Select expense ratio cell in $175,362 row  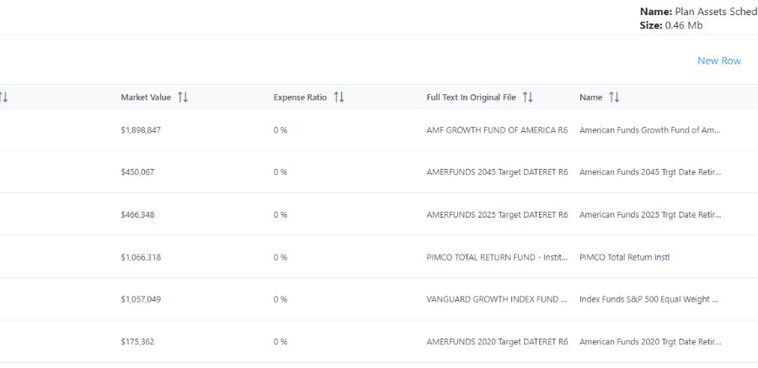(x=280, y=342)
